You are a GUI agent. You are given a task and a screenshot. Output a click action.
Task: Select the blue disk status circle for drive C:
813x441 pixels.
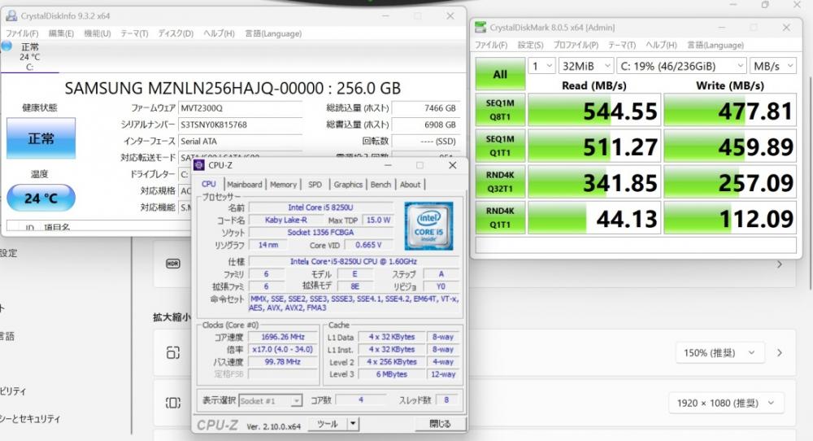click(x=7, y=46)
